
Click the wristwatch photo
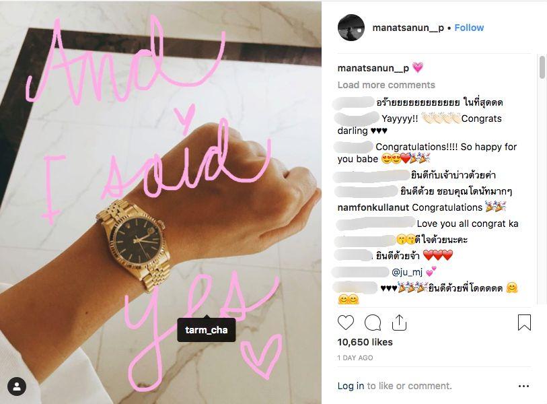[161, 203]
